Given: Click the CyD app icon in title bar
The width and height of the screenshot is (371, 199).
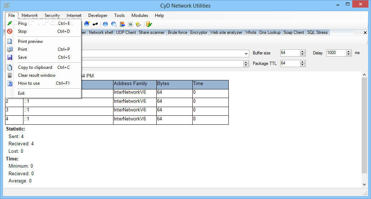Looking at the screenshot, I should coord(6,5).
